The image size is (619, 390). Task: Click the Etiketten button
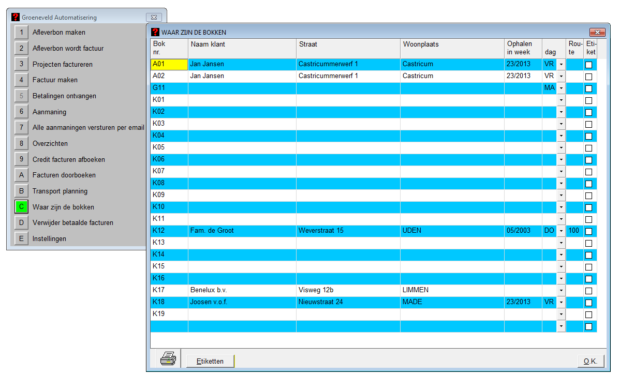click(x=210, y=361)
